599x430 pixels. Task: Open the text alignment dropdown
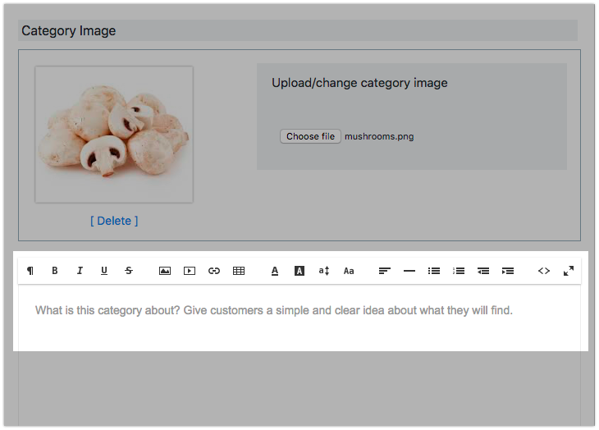(384, 271)
